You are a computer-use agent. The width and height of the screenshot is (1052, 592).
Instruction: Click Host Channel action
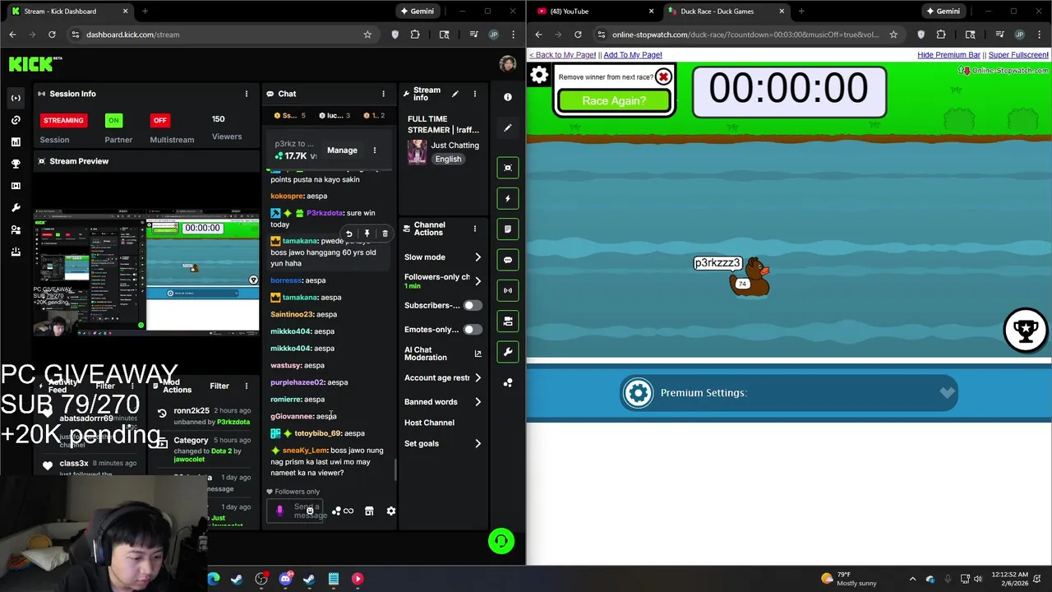[429, 423]
